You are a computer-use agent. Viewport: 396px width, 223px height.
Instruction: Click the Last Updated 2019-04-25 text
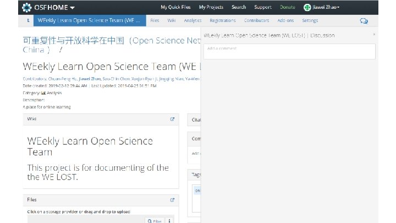pyautogui.click(x=124, y=86)
